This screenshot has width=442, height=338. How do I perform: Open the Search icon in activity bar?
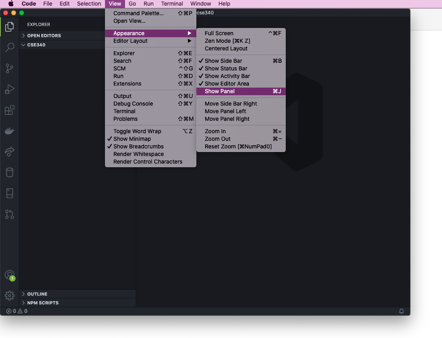10,48
